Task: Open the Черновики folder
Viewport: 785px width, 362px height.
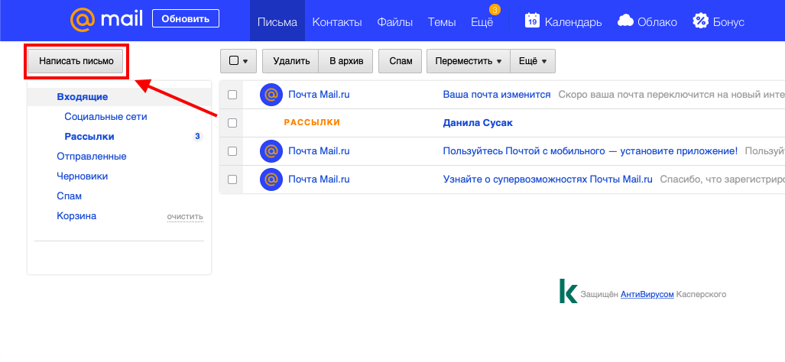Action: (x=83, y=176)
